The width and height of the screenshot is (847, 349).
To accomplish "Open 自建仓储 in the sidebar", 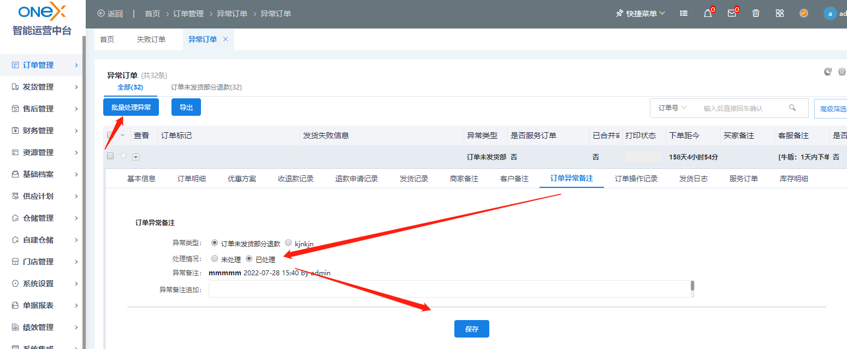I will click(42, 240).
